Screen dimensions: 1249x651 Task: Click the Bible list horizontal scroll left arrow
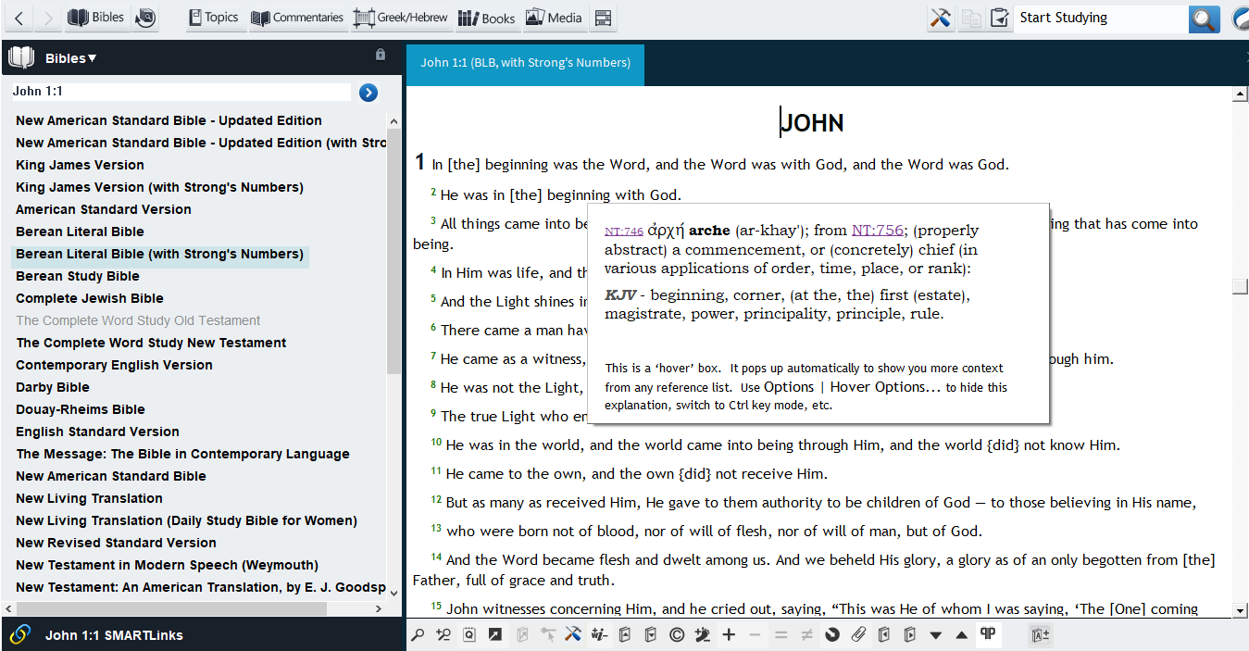point(9,609)
